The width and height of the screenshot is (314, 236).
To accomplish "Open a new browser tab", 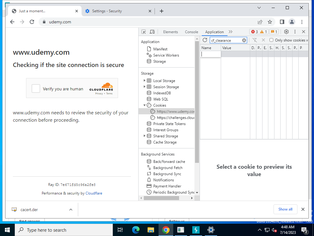I will pyautogui.click(x=162, y=11).
